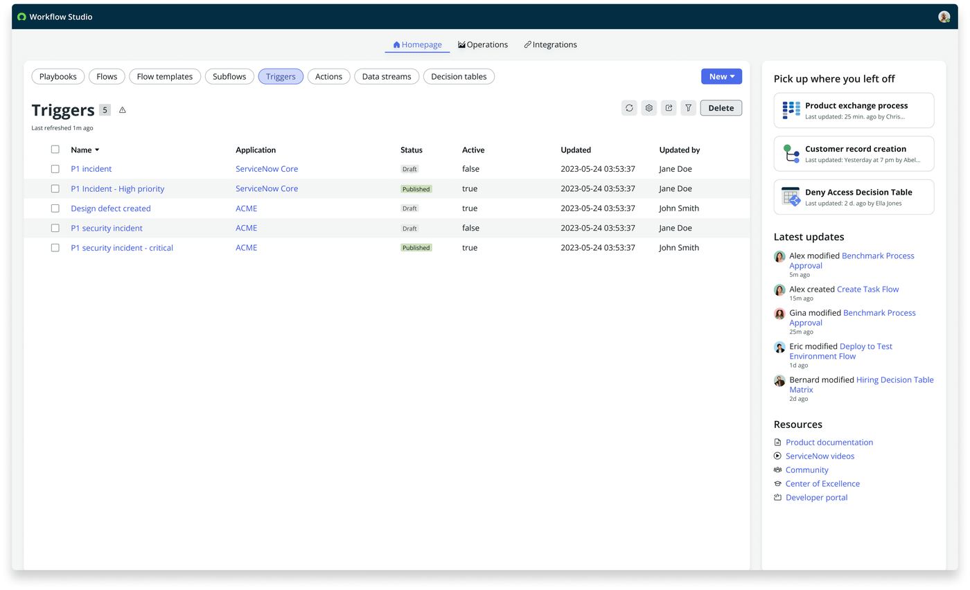The image size is (970, 590).
Task: Click the export icon in toolbar
Action: click(669, 108)
